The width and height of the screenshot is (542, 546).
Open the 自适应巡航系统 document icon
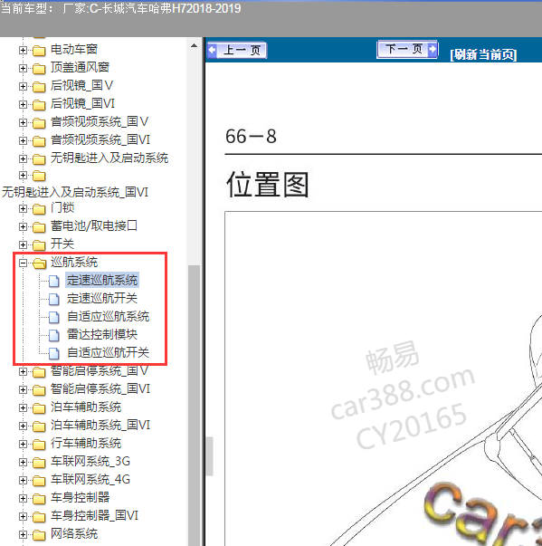[54, 317]
